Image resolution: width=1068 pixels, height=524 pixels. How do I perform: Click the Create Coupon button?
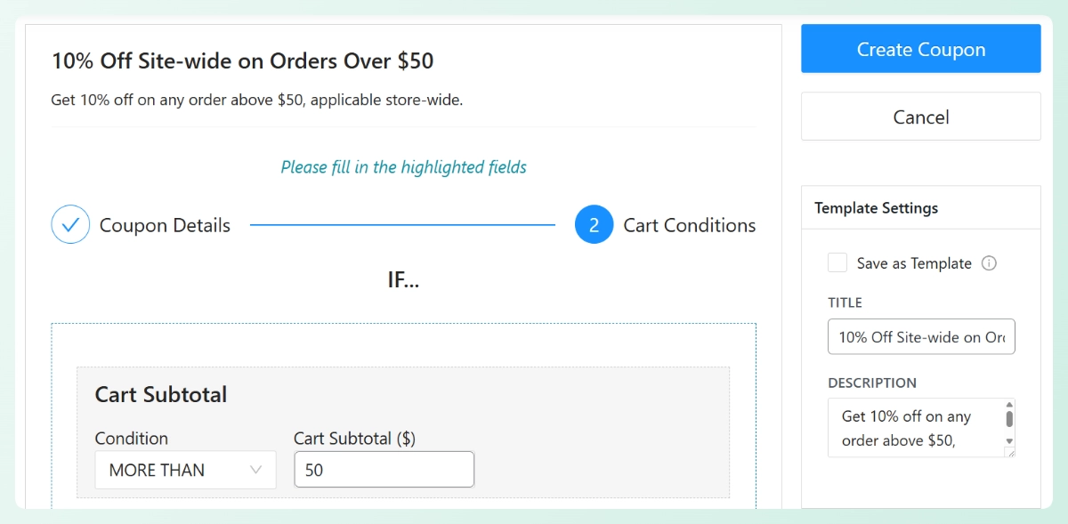[920, 49]
